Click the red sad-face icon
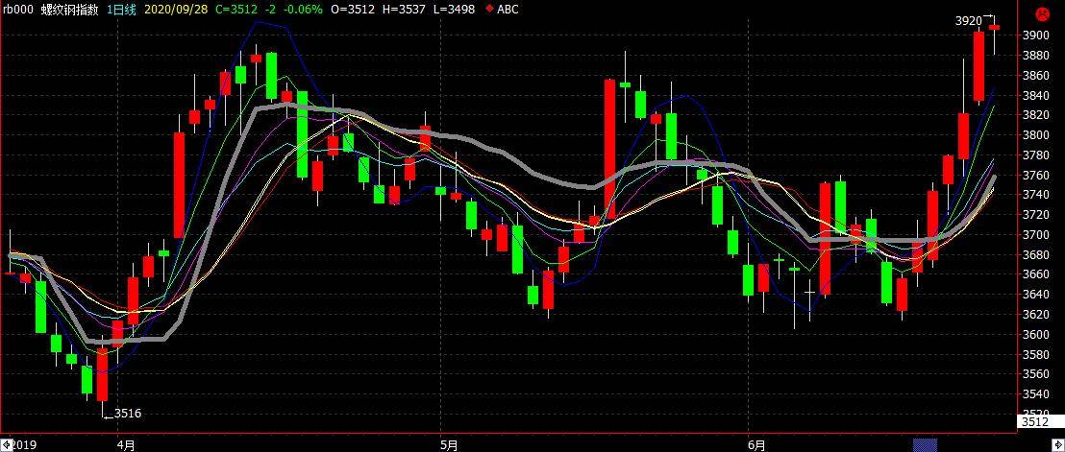1065x452 pixels. [x=1041, y=12]
